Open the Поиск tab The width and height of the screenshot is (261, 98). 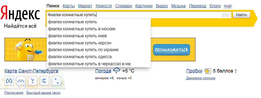point(53,6)
